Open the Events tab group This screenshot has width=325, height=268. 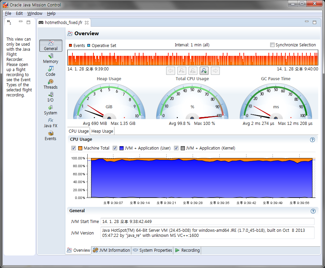click(x=50, y=136)
